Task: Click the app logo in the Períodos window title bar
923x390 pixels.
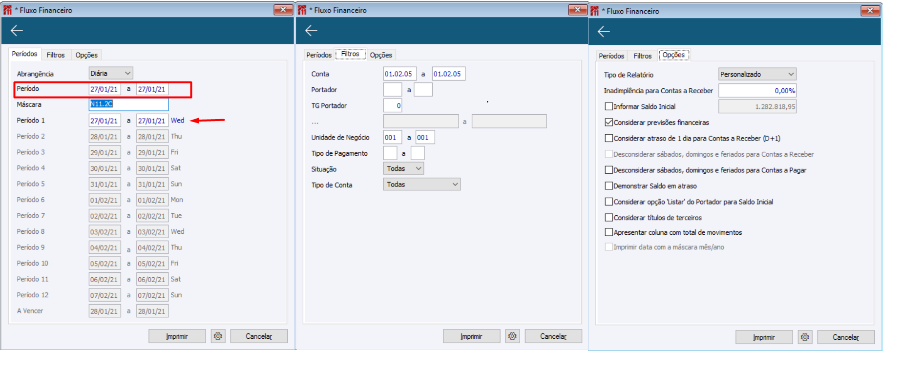Action: (x=7, y=10)
